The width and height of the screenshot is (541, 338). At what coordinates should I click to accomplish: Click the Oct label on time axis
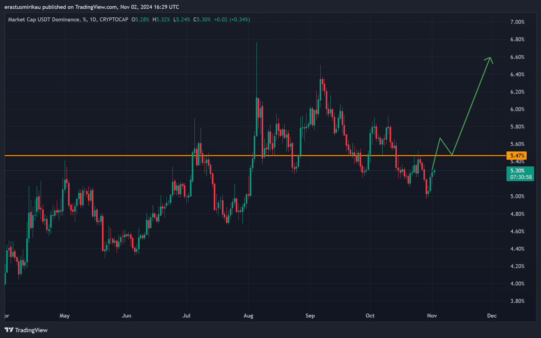click(x=370, y=316)
